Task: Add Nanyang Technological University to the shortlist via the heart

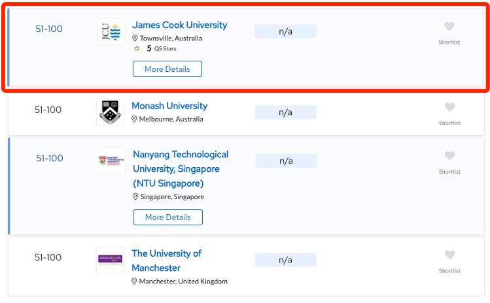Action: click(x=449, y=155)
